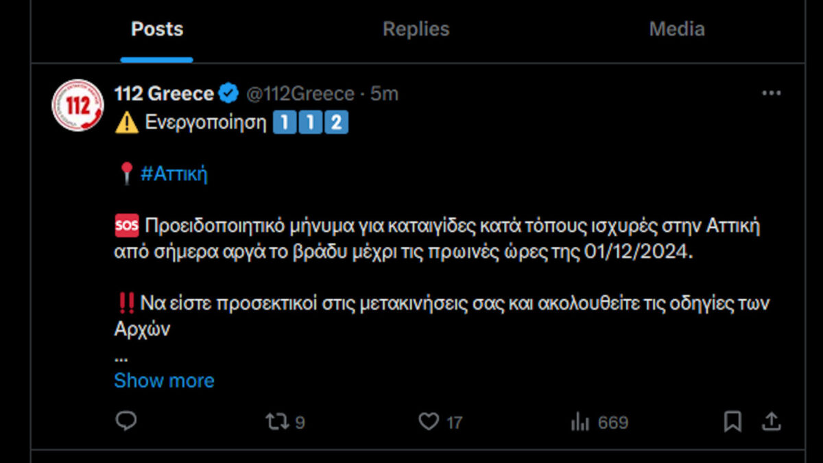Click the blue verified badge
Screen dimensions: 823x463
[228, 93]
